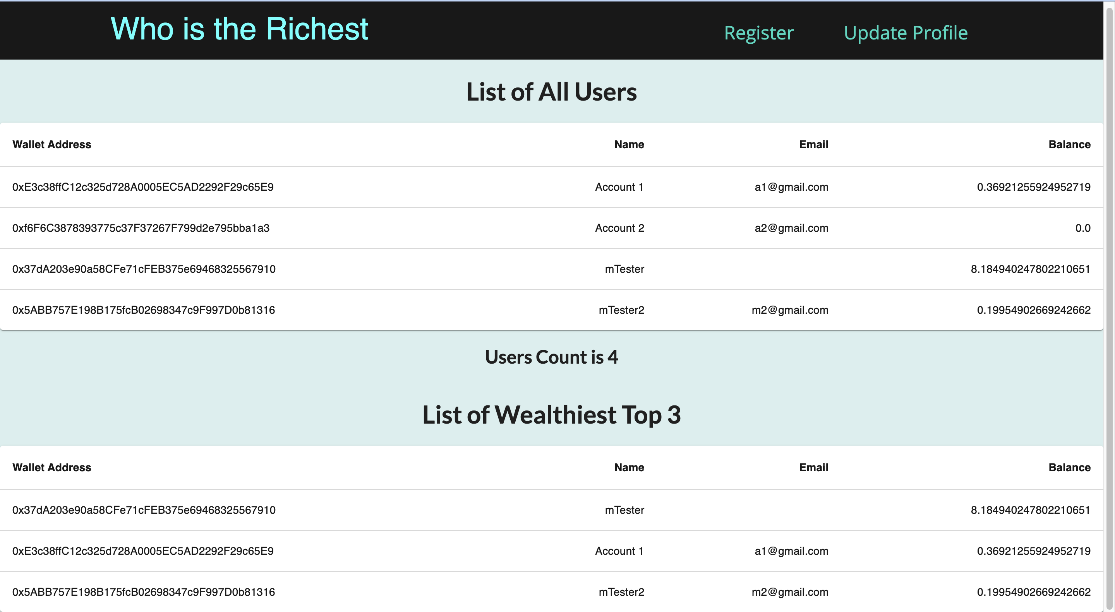Open the Update Profile page

906,32
